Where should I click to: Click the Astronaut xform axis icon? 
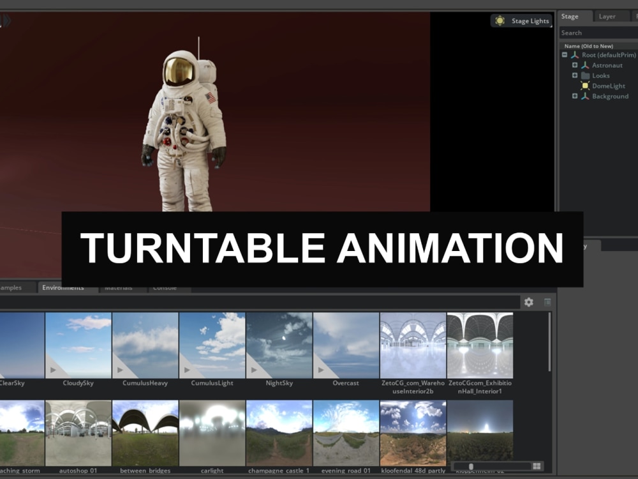click(x=584, y=65)
